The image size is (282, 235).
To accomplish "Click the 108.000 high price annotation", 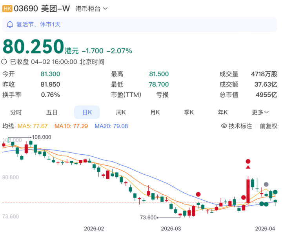I will point(42,137).
